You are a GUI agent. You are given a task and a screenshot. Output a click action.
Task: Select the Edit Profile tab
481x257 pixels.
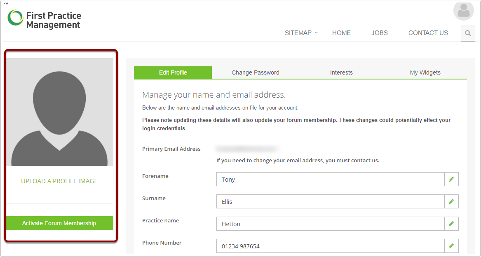tap(173, 72)
